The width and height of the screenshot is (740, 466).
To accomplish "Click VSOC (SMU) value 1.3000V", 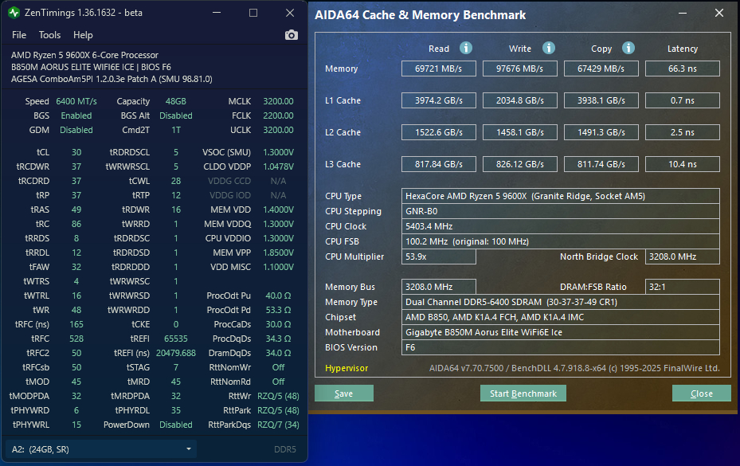I will 278,152.
